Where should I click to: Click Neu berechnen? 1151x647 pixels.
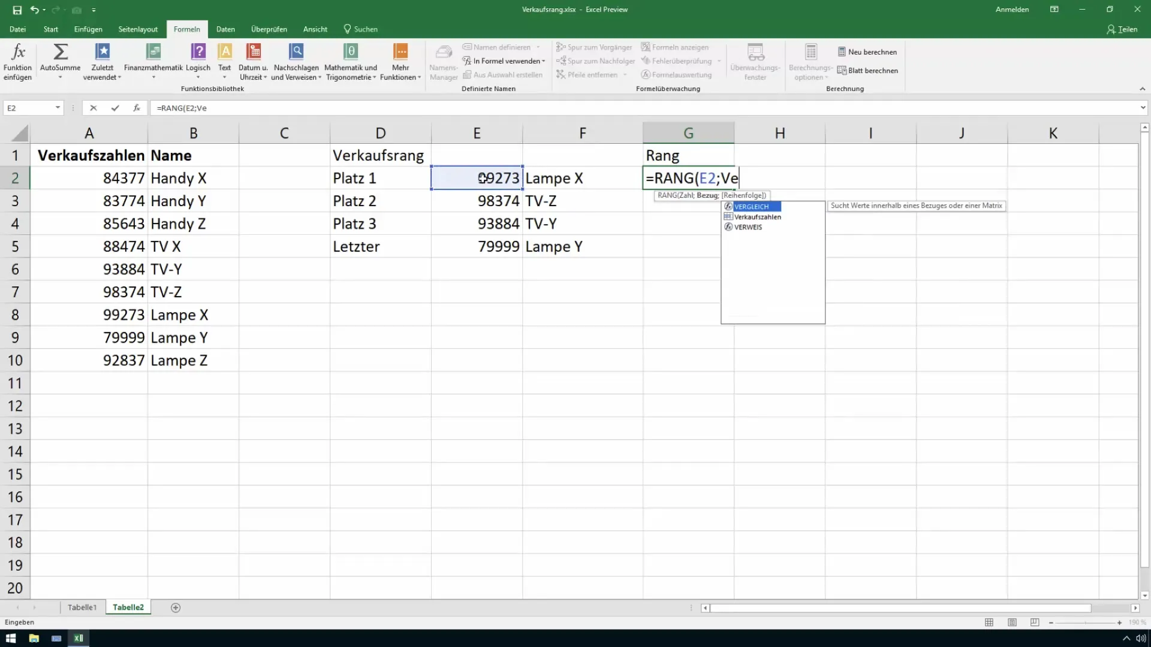(x=867, y=52)
